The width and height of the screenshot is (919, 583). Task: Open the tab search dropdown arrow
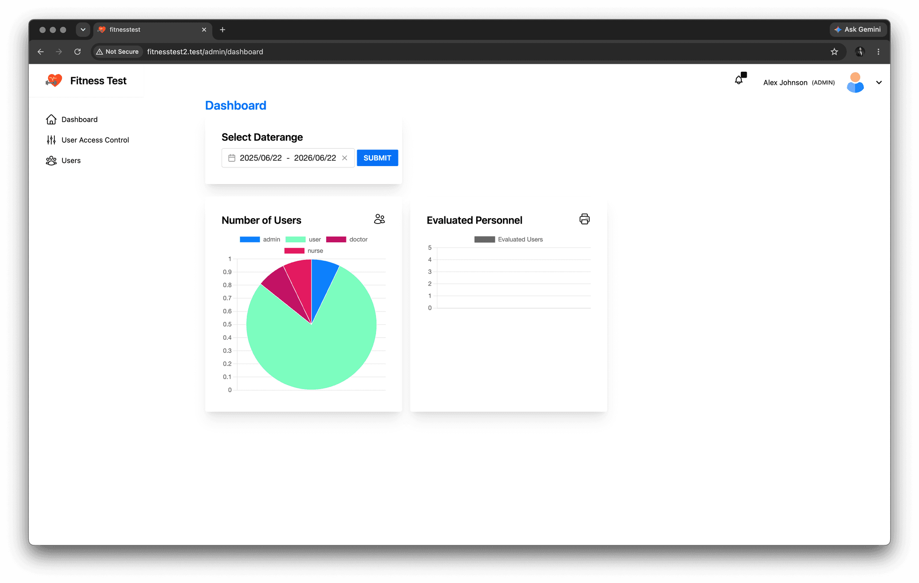[83, 30]
